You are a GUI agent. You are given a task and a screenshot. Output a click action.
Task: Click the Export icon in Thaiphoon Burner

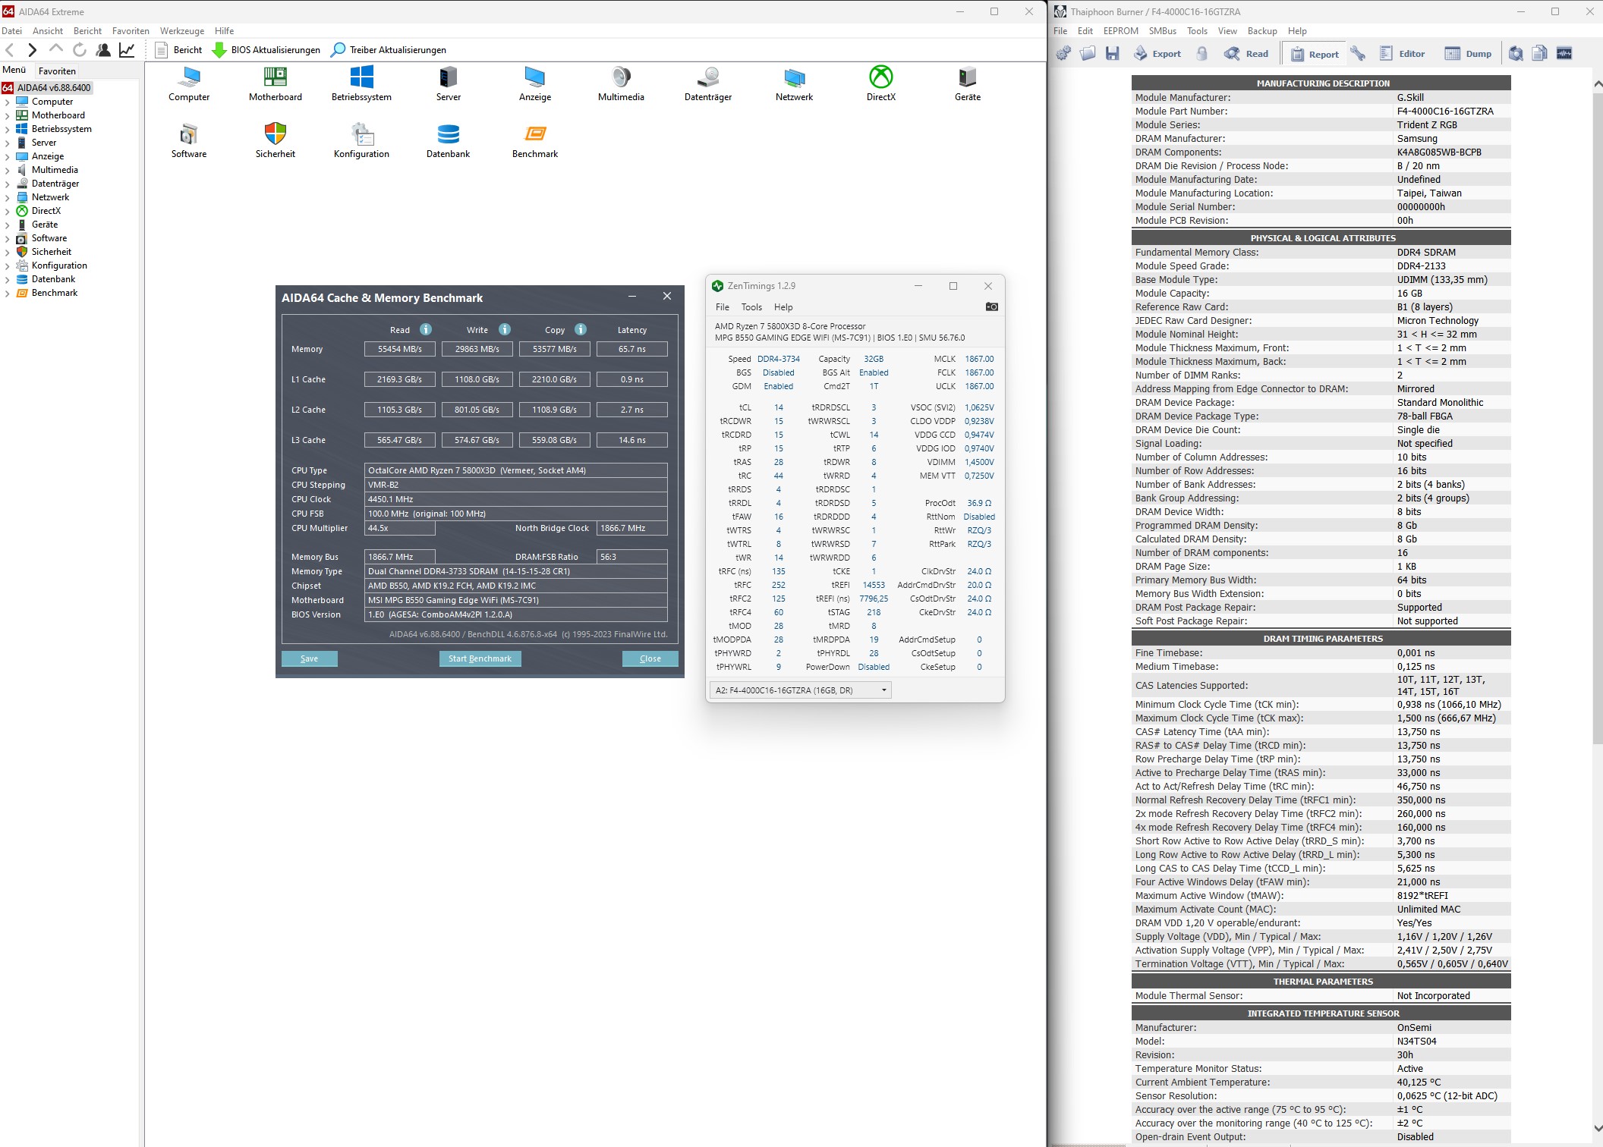pyautogui.click(x=1157, y=53)
